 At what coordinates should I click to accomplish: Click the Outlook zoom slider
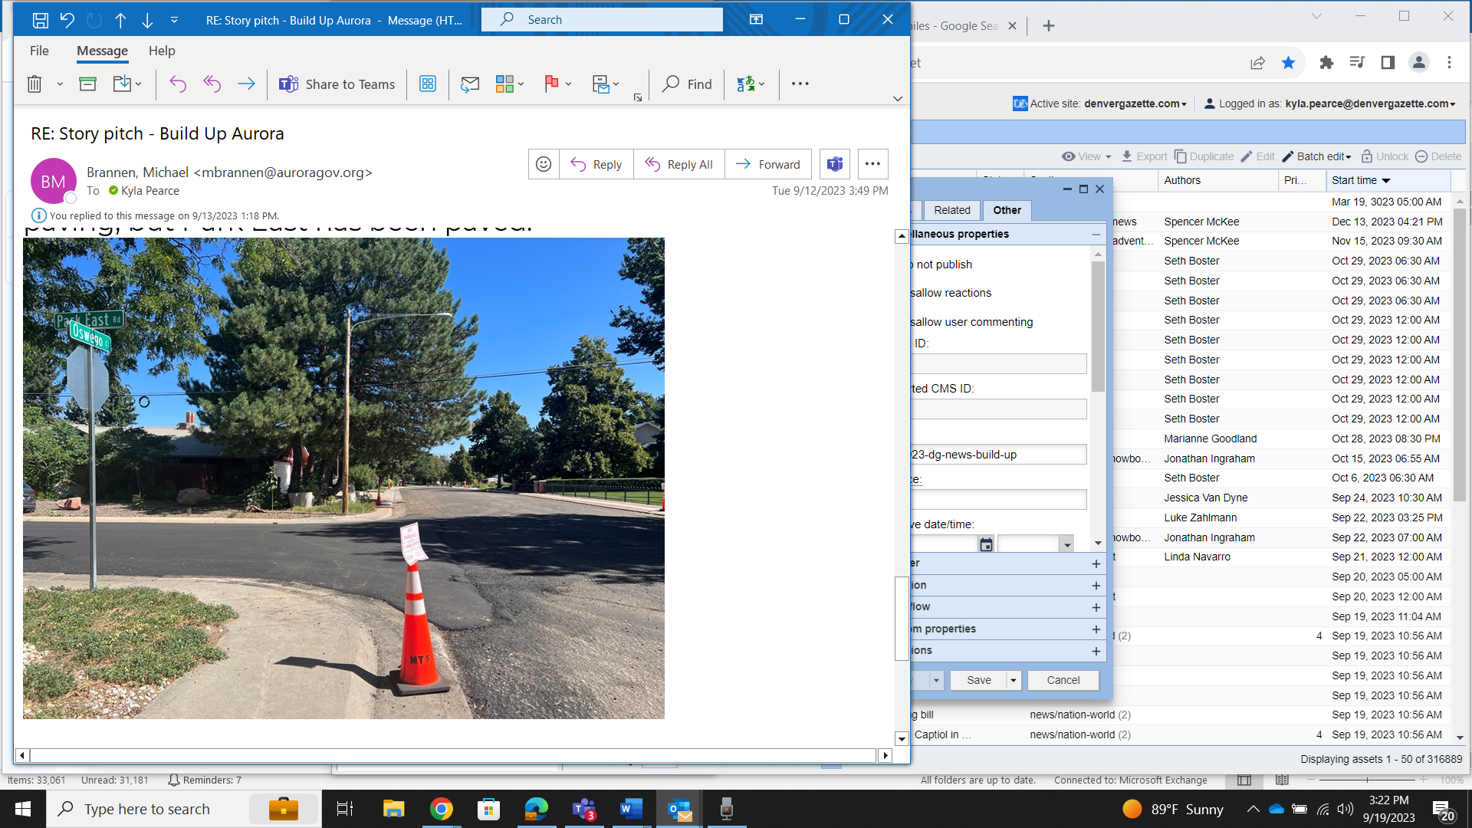(x=1367, y=780)
